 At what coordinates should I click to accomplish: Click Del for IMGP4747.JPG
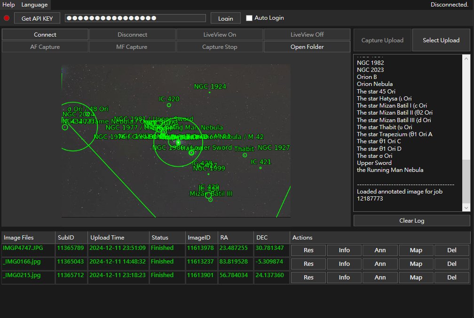click(x=451, y=250)
